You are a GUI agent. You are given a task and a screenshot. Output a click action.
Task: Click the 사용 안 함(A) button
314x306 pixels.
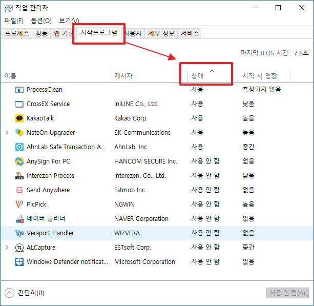click(x=287, y=293)
